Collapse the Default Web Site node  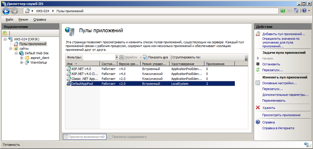16,53
